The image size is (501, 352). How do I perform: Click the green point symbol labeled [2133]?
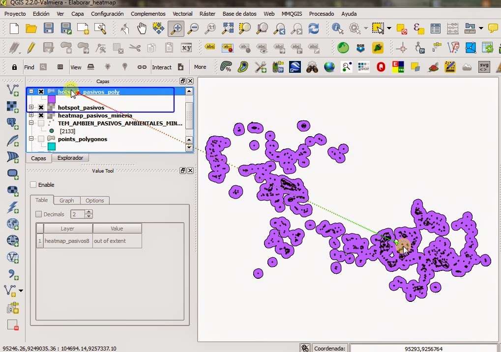(x=52, y=131)
